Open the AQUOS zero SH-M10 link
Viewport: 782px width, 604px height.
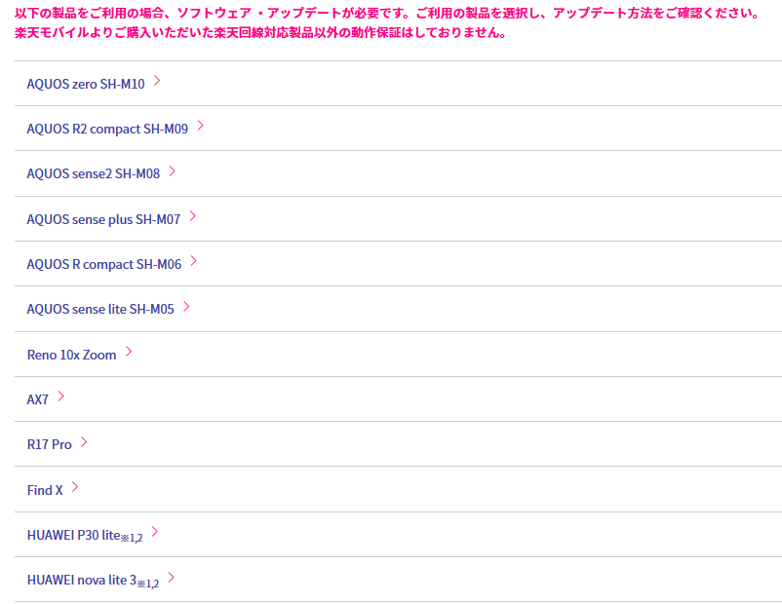(86, 84)
